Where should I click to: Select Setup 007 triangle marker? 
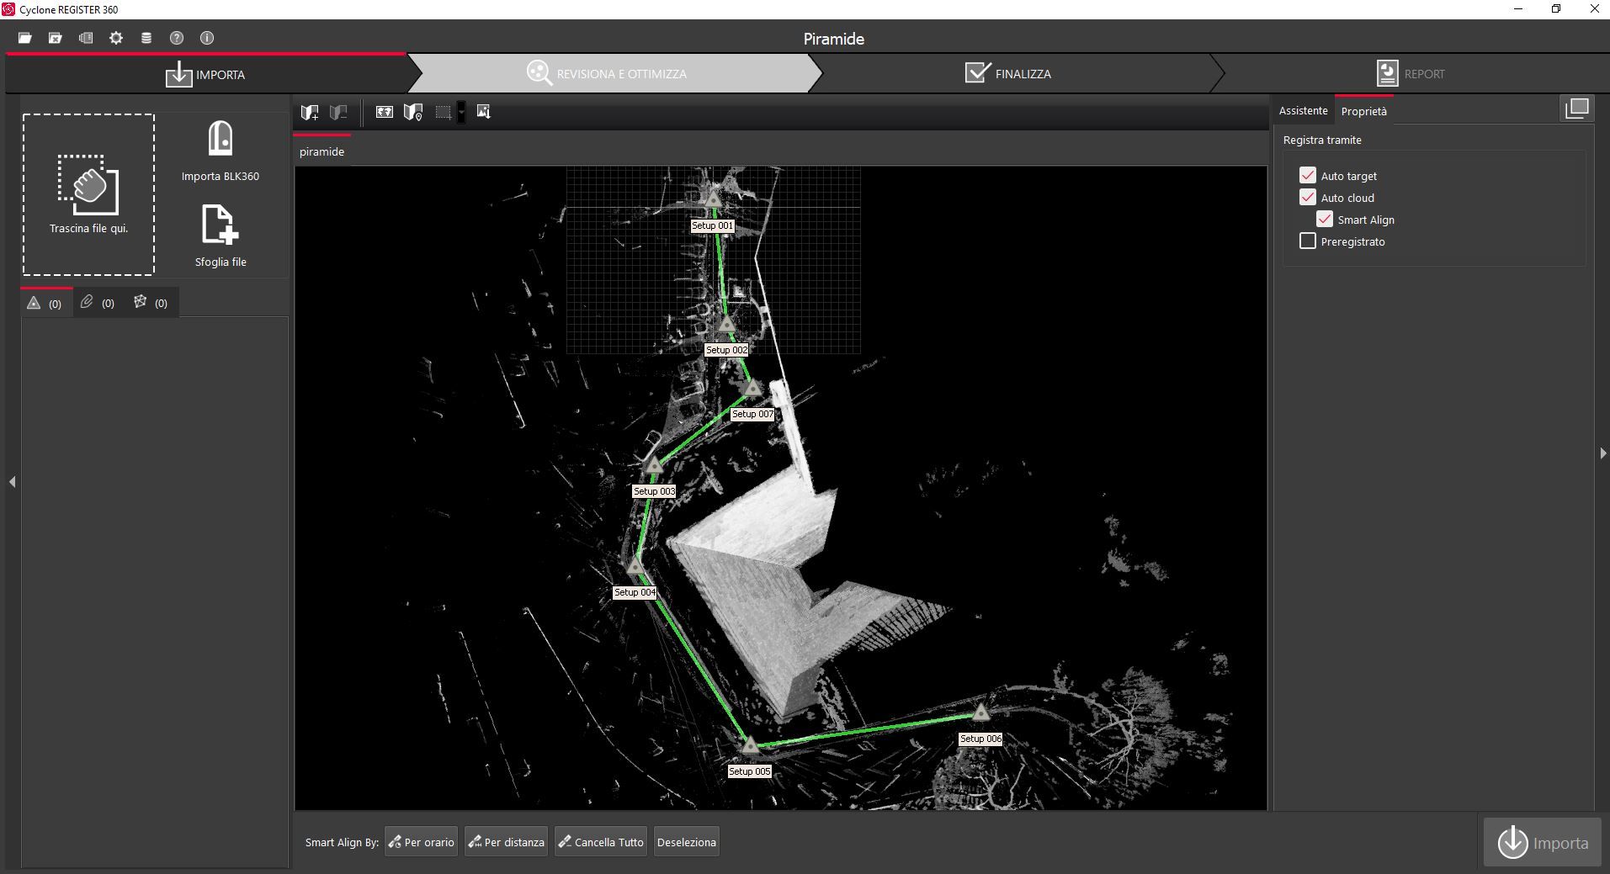(x=753, y=388)
